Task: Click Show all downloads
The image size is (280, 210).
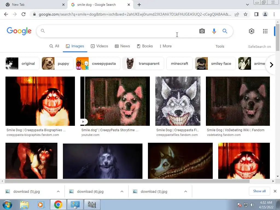Action: pos(259,191)
